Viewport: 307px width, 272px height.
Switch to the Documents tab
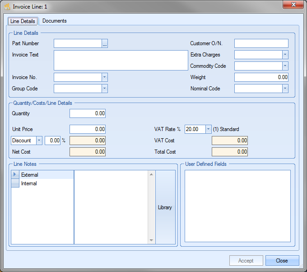[54, 21]
